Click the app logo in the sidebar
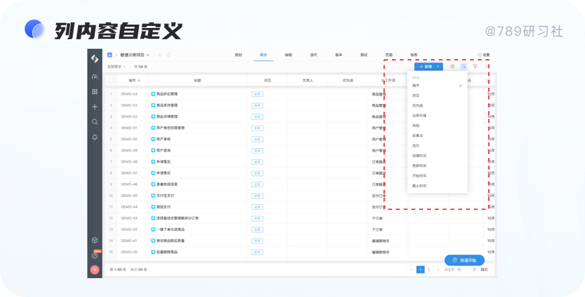 pos(95,58)
